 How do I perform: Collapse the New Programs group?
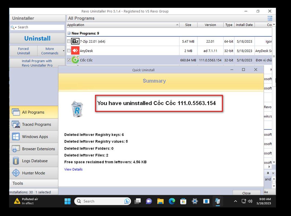point(69,33)
